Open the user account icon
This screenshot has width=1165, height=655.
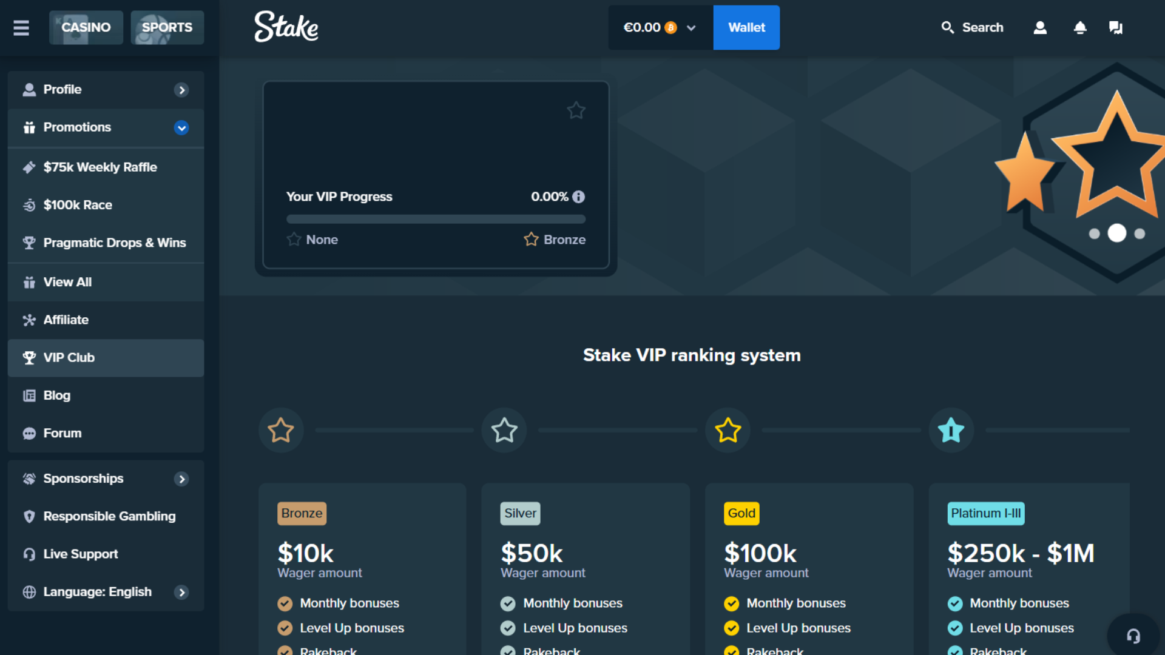coord(1040,27)
